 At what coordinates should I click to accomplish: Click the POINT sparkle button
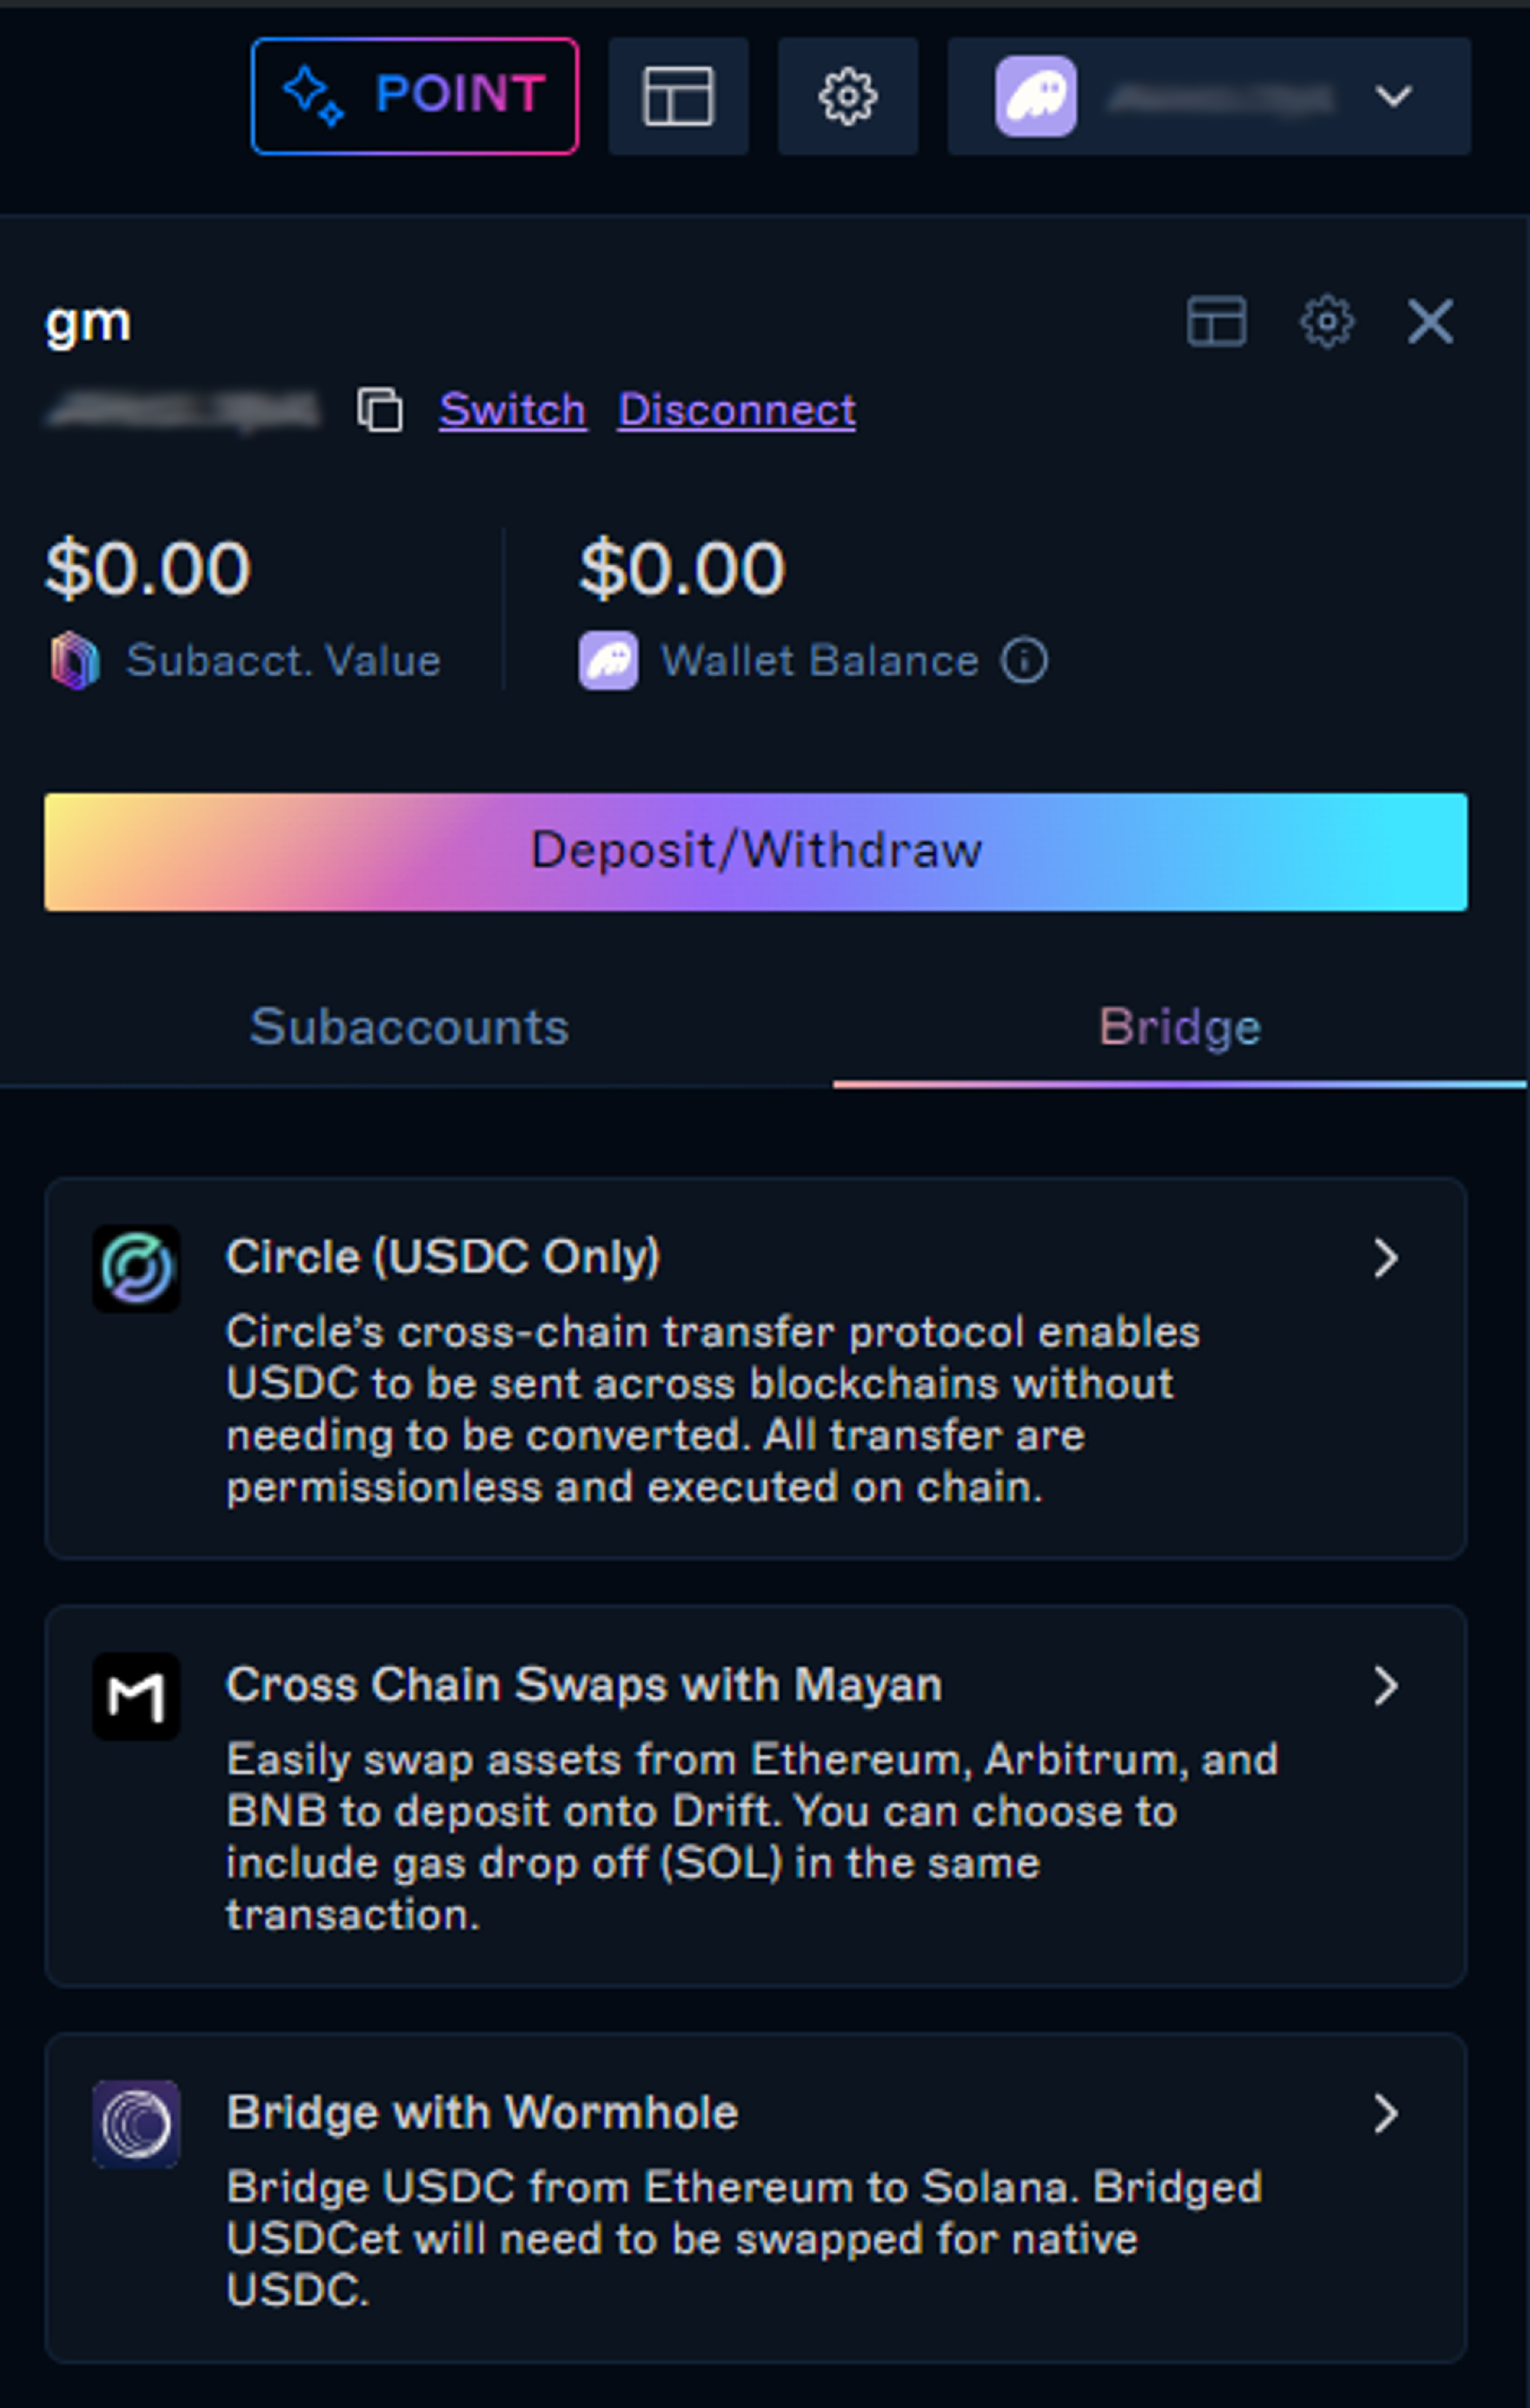click(414, 96)
